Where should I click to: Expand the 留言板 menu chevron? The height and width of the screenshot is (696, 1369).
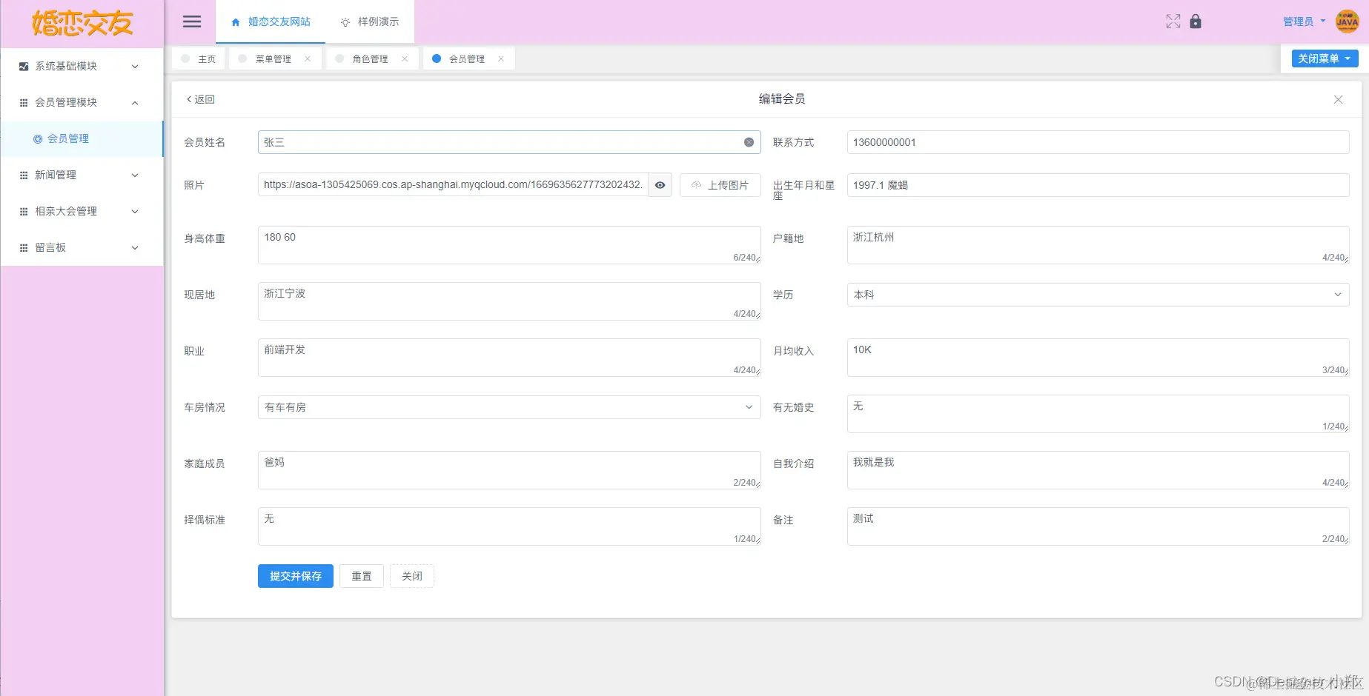click(x=135, y=248)
